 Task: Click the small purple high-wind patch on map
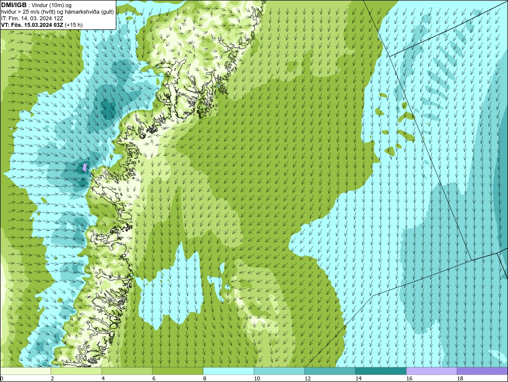pos(85,167)
